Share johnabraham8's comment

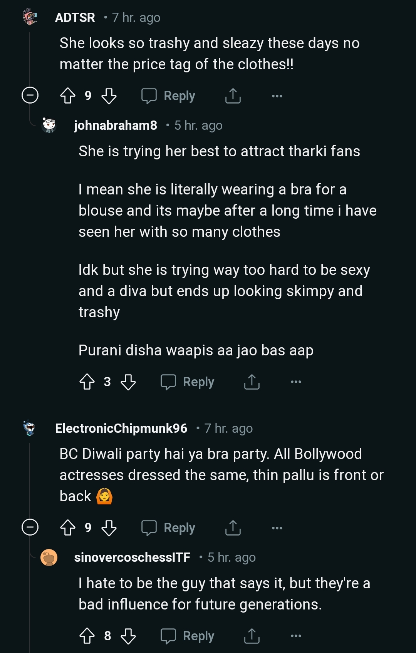[252, 382]
